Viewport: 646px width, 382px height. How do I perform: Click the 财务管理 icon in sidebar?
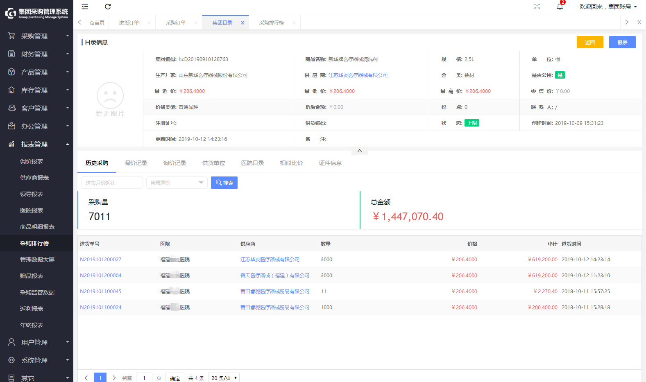click(x=11, y=54)
